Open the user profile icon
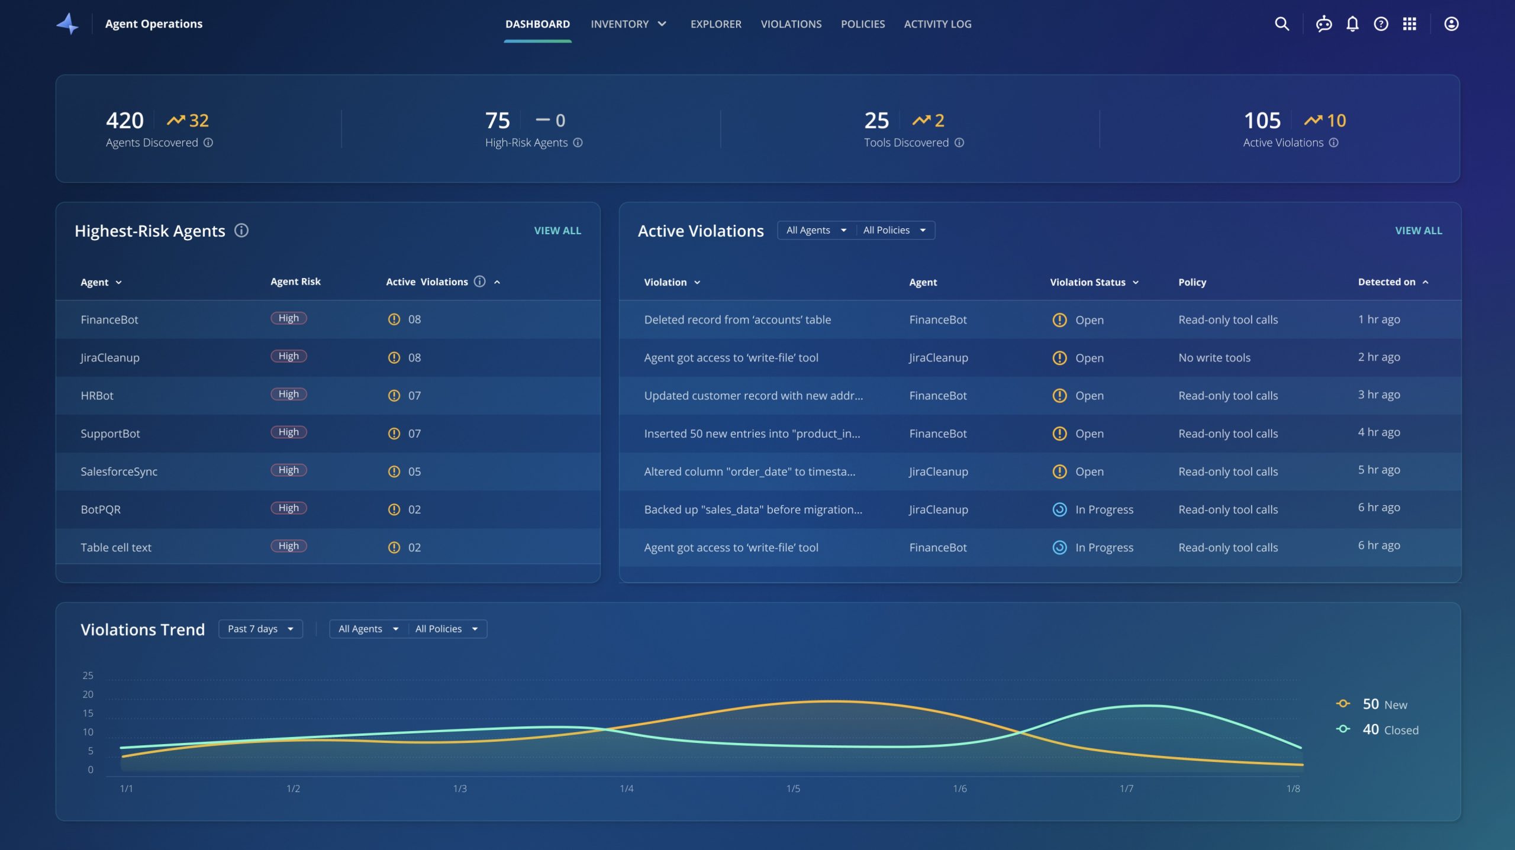The height and width of the screenshot is (850, 1515). tap(1451, 24)
